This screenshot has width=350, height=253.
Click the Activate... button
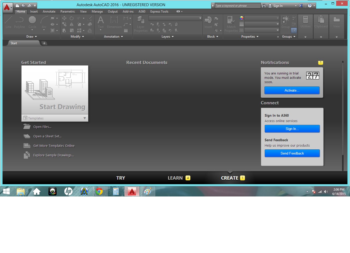click(x=292, y=90)
